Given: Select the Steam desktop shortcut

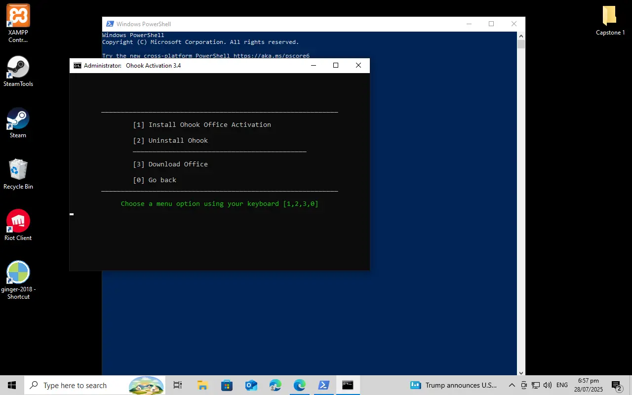Looking at the screenshot, I should 18,123.
